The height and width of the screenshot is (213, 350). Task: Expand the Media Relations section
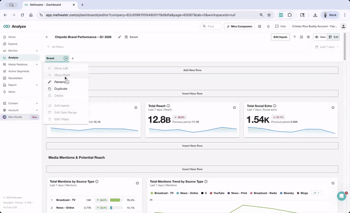coord(37,65)
